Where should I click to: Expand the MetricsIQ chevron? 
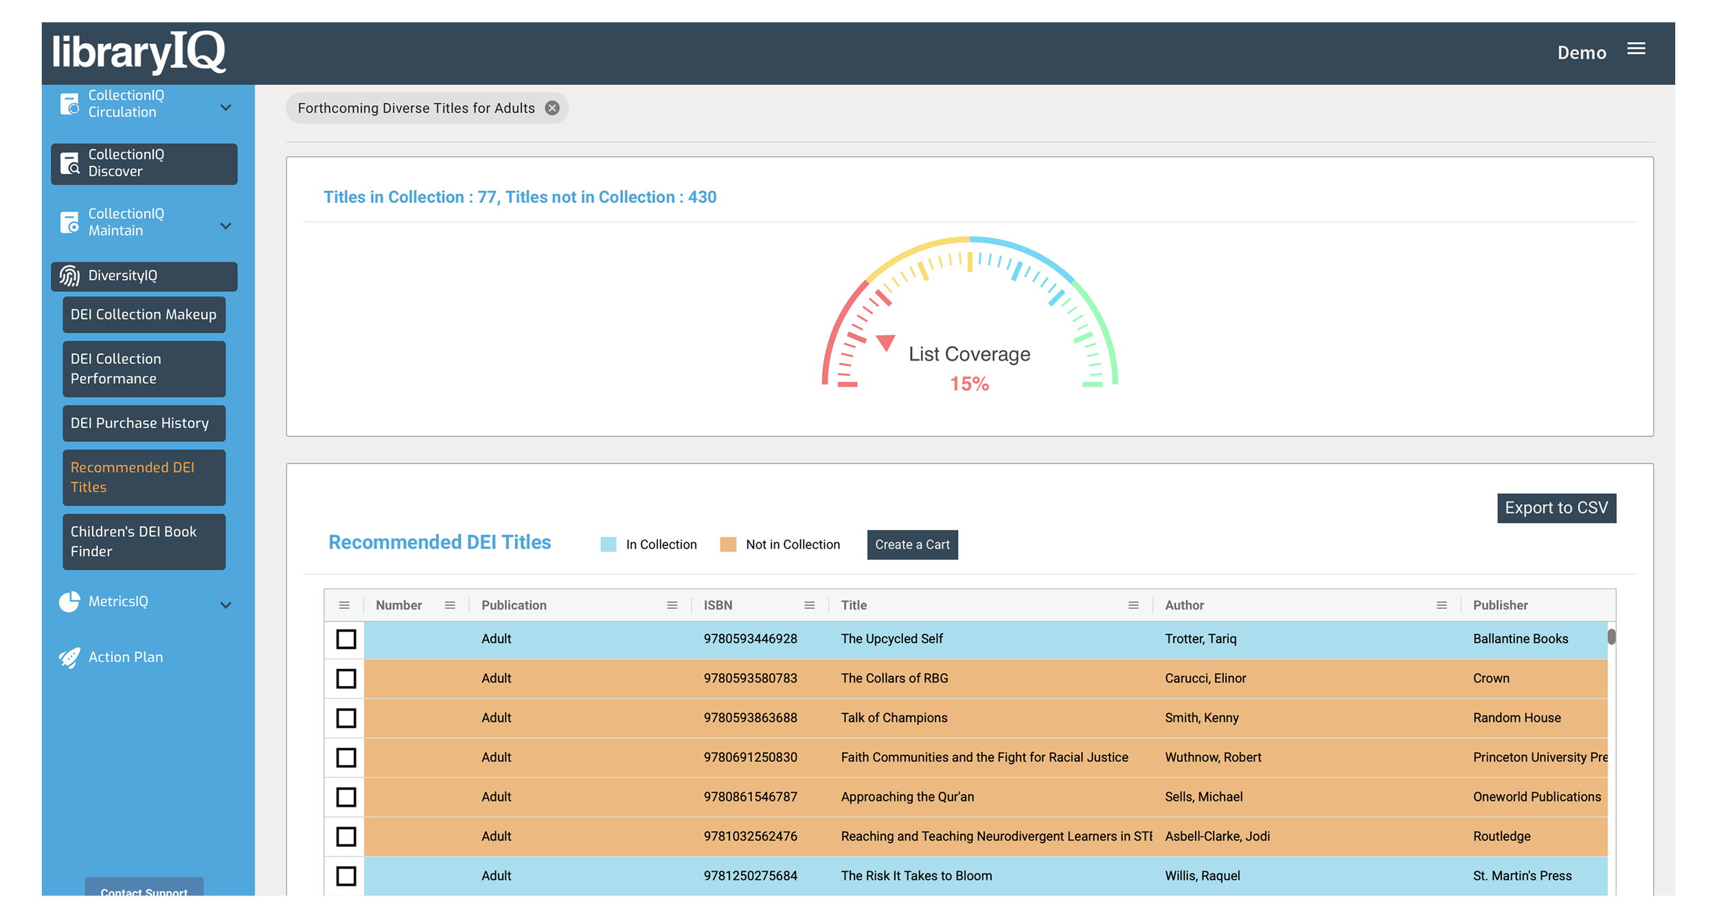[x=225, y=605]
